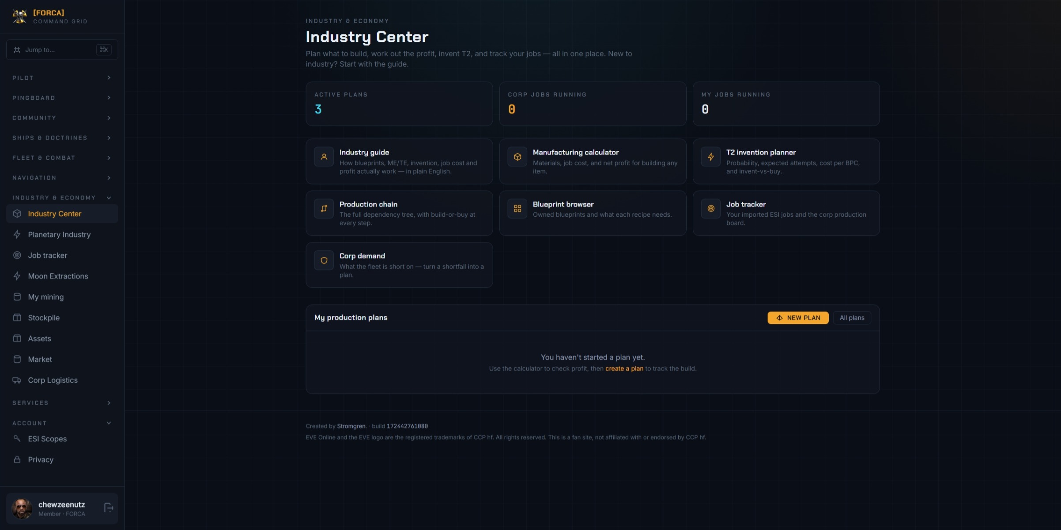The width and height of the screenshot is (1061, 530).
Task: Click the Stockpile box icon
Action: click(17, 317)
